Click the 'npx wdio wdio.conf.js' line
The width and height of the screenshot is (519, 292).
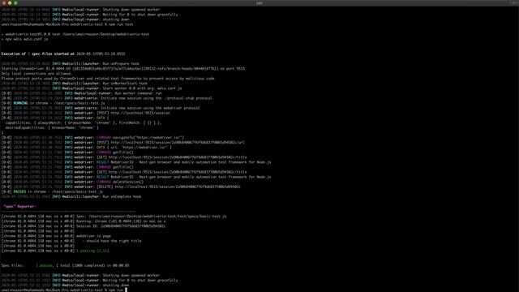[x=25, y=39]
